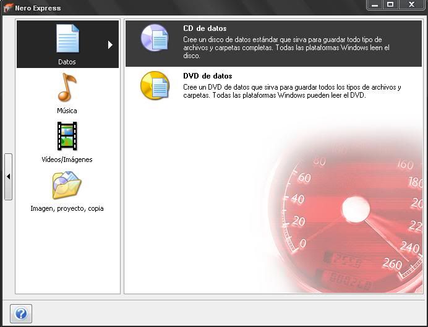Minimize the Nero Express window
The image size is (428, 327).
click(x=375, y=5)
